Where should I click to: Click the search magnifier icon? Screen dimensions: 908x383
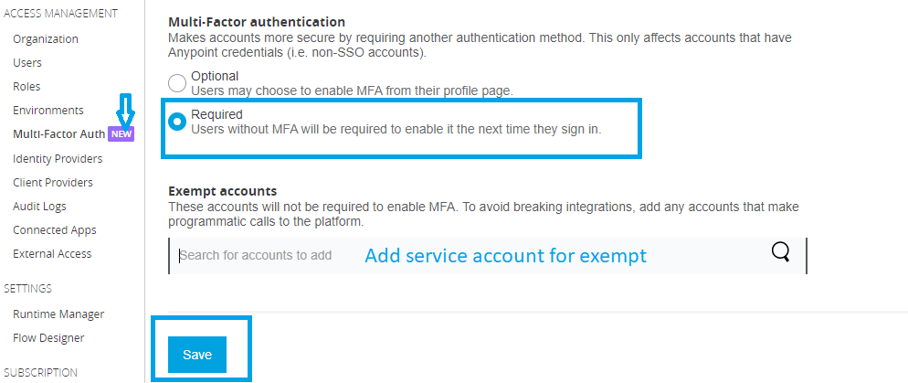780,253
